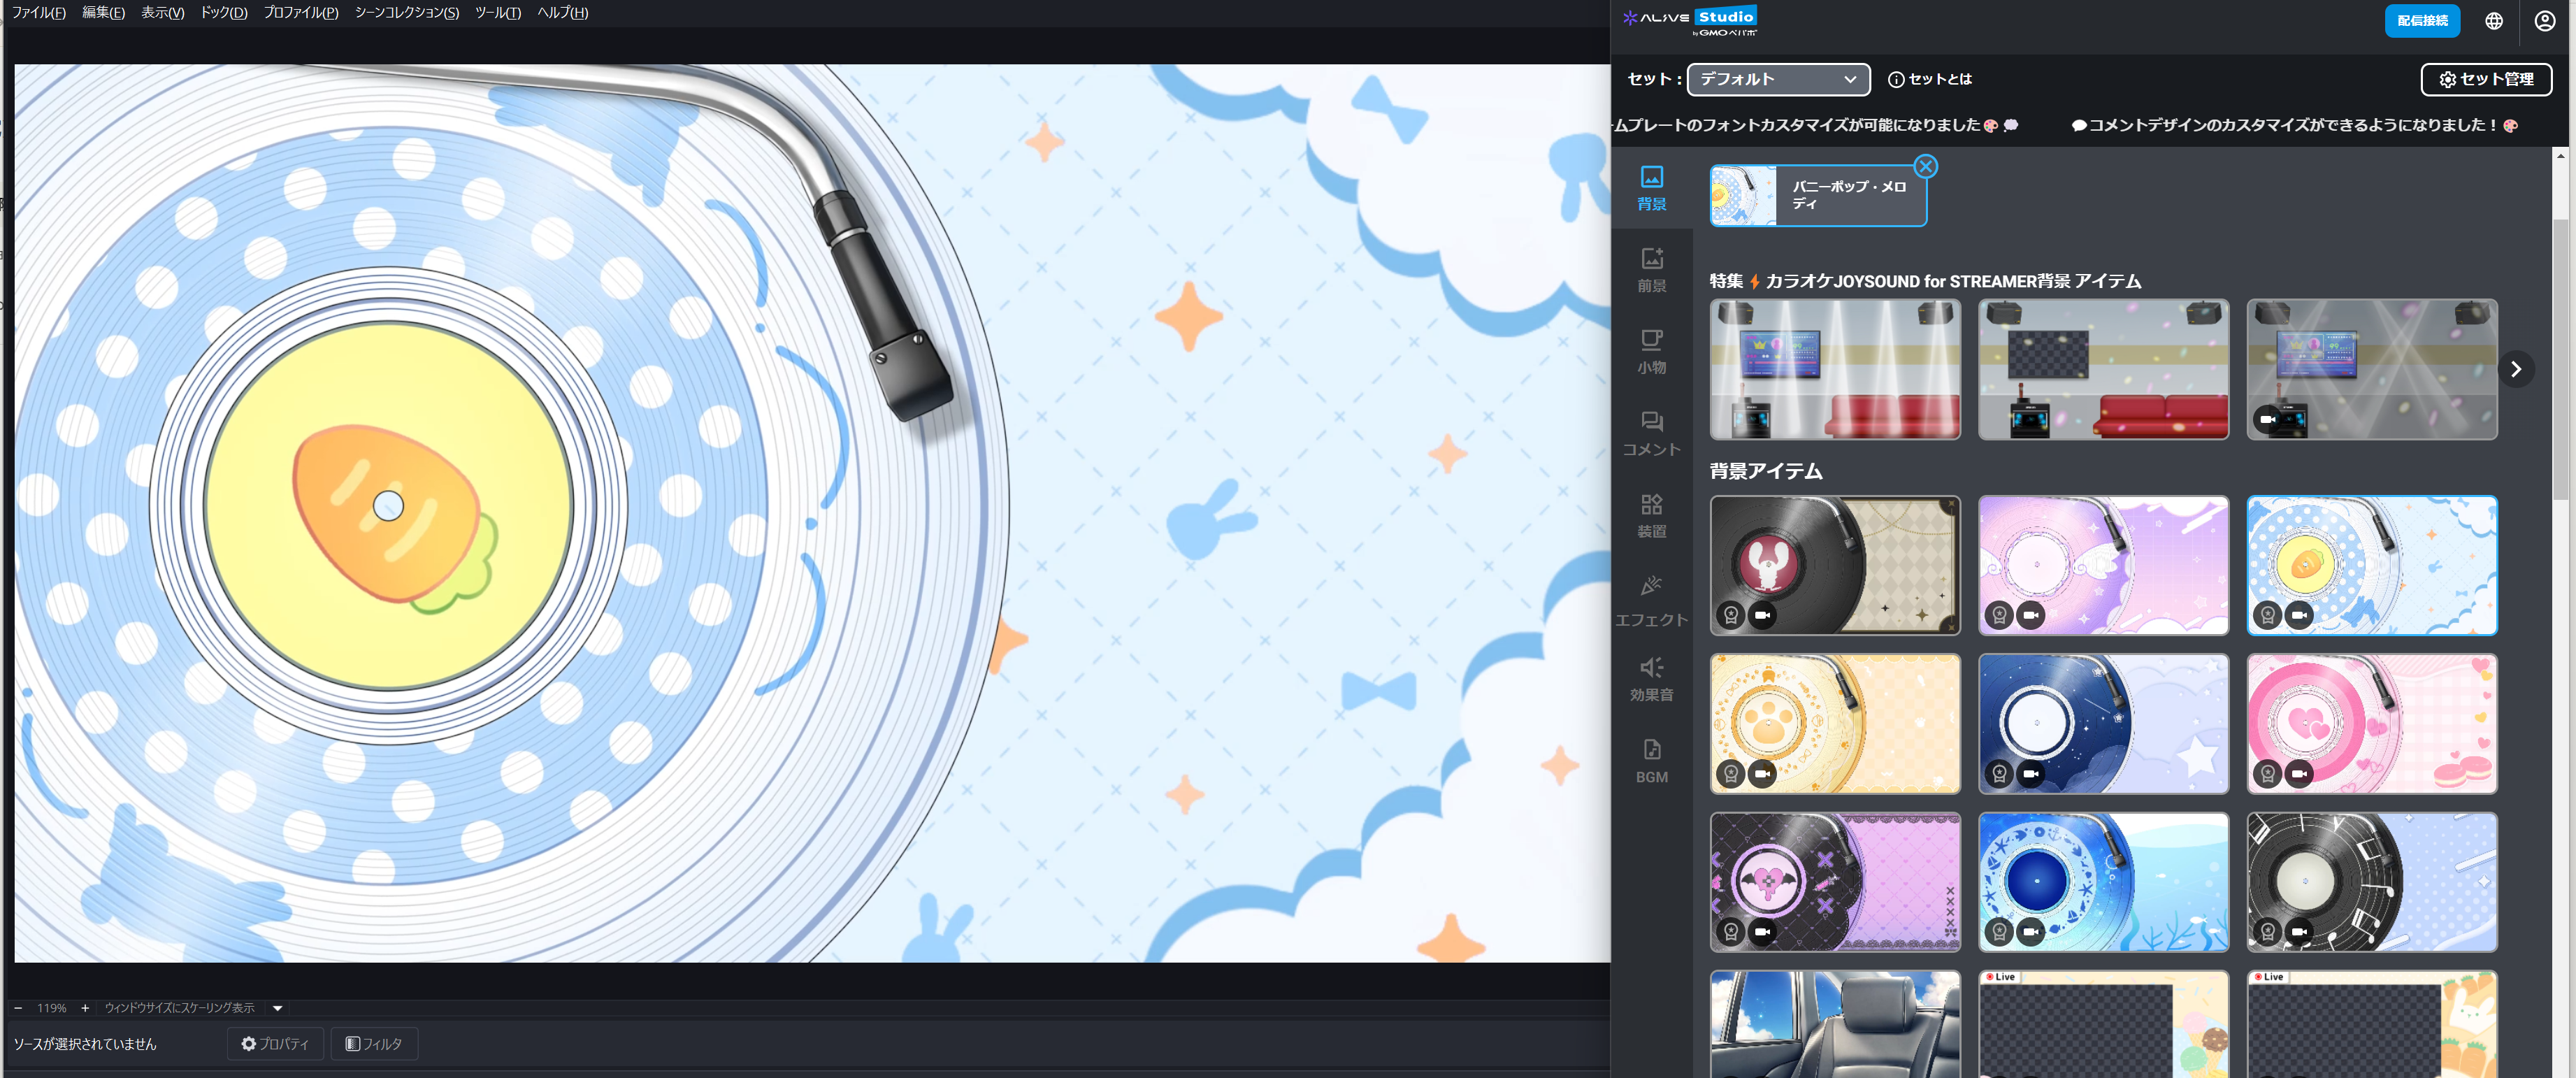The height and width of the screenshot is (1078, 2576).
Task: Zoom in the preview with plus button
Action: pos(85,1008)
